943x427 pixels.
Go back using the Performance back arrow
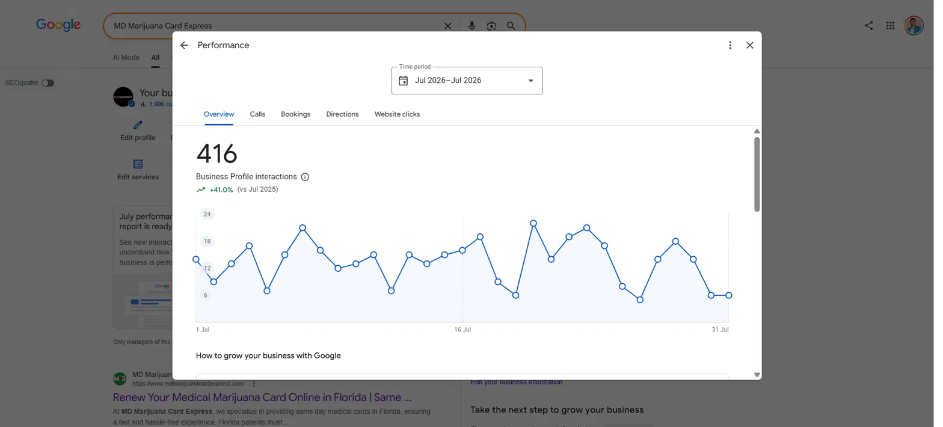click(x=184, y=45)
